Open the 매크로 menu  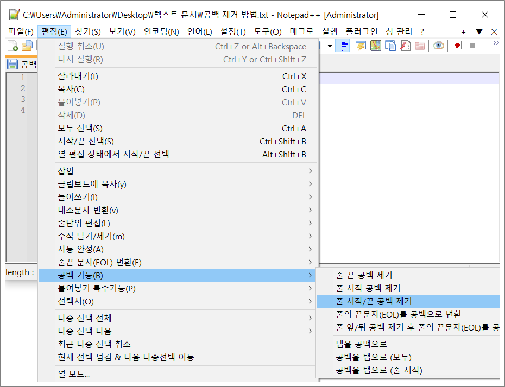click(x=301, y=31)
